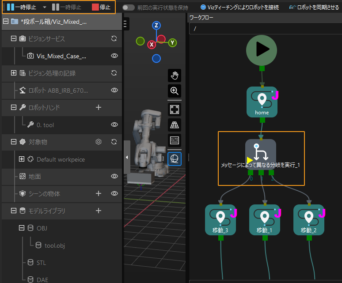
Task: Click the refresh icon beside ビジョンサービス
Action: [x=114, y=39]
